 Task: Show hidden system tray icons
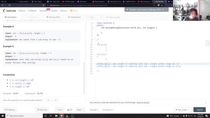coord(181,116)
